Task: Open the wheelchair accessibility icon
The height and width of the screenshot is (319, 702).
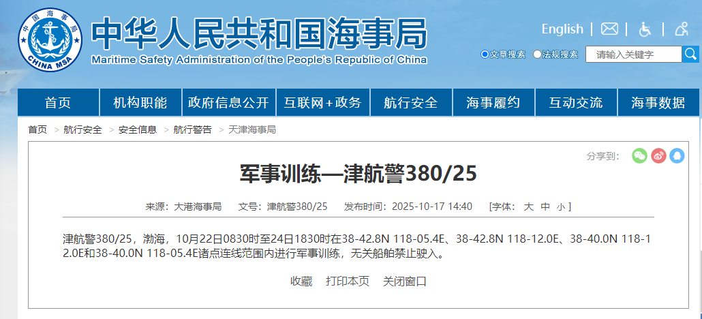Action: 645,29
